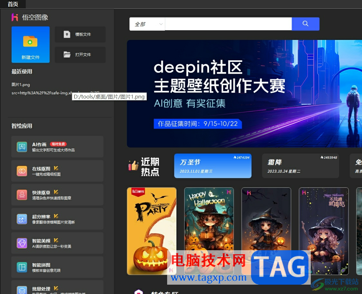Open the 首页 tab
The image size is (362, 294).
13,4
